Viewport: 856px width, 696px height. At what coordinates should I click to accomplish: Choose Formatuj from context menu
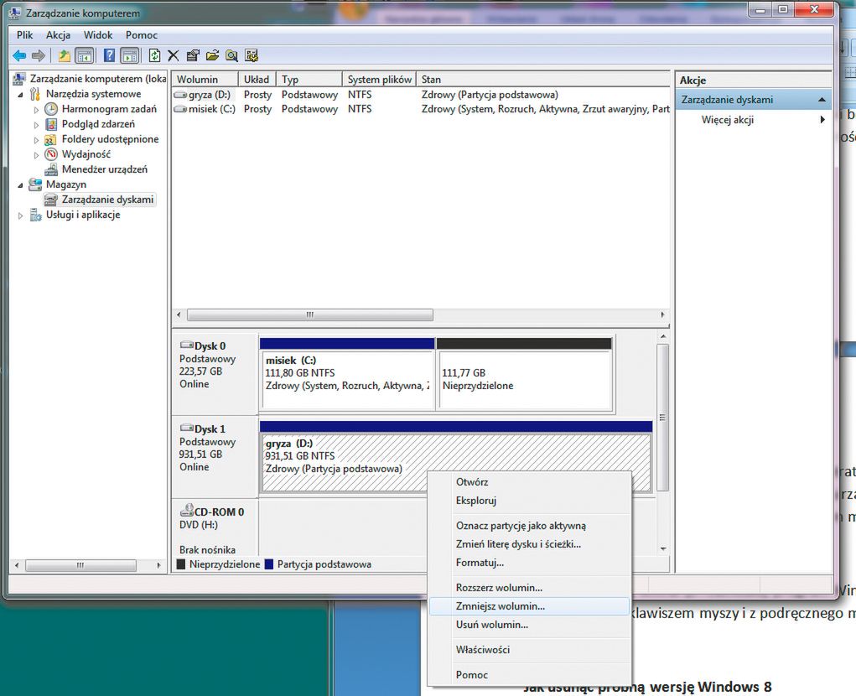coord(530,563)
